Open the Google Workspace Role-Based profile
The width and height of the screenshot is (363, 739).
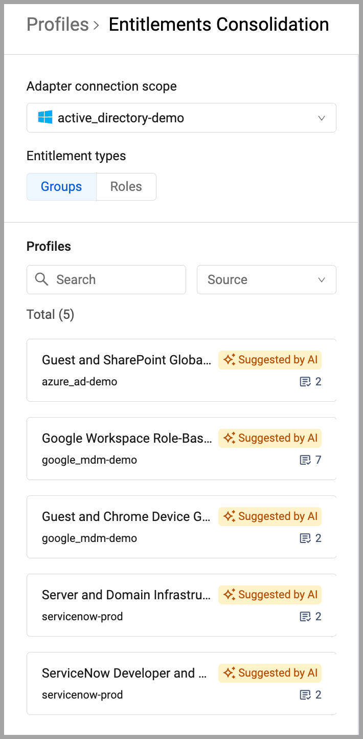[x=127, y=439]
